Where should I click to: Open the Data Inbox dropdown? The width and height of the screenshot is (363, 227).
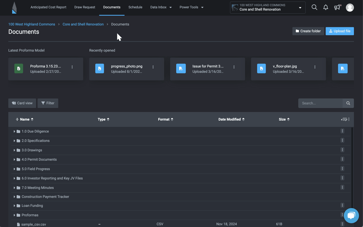(x=161, y=7)
